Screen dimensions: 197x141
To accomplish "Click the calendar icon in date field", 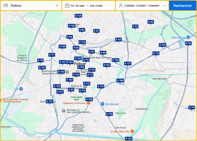I will point(67,5).
